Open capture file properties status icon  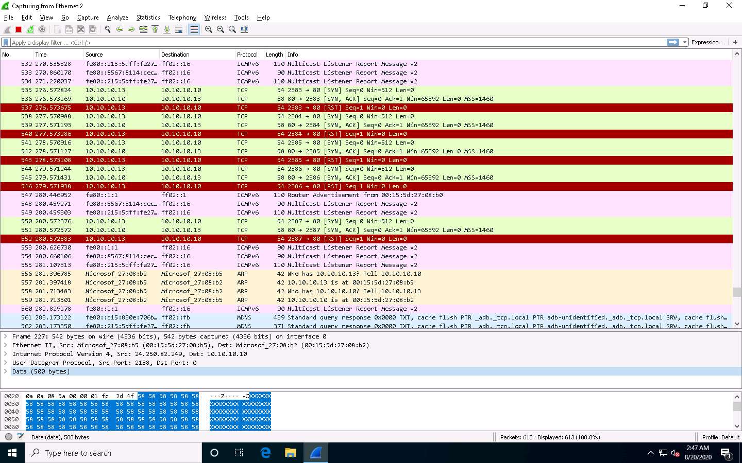21,437
